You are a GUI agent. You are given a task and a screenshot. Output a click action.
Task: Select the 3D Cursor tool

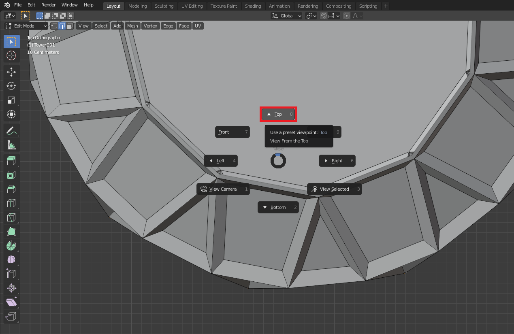click(x=11, y=55)
